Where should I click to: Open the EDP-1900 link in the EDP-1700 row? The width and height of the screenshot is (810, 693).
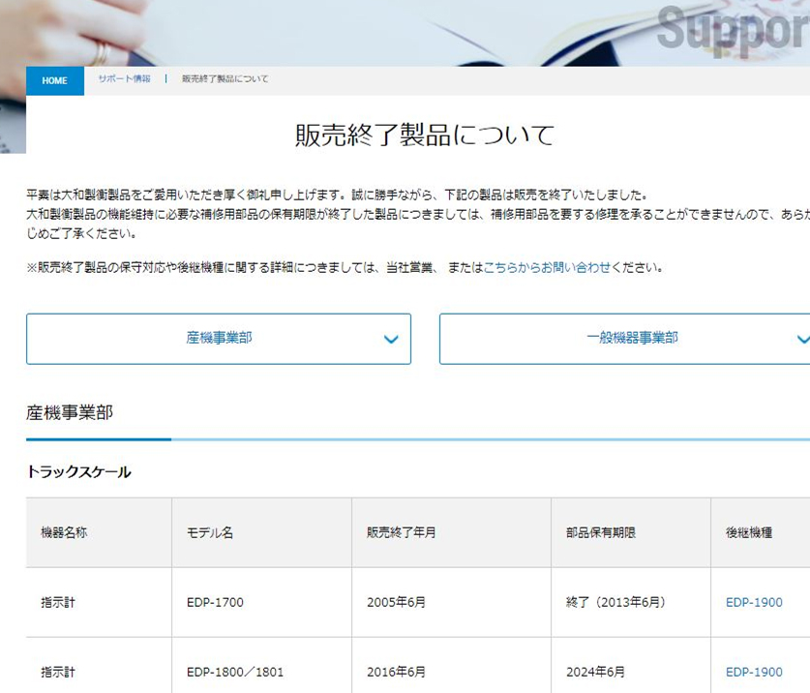[x=754, y=602]
